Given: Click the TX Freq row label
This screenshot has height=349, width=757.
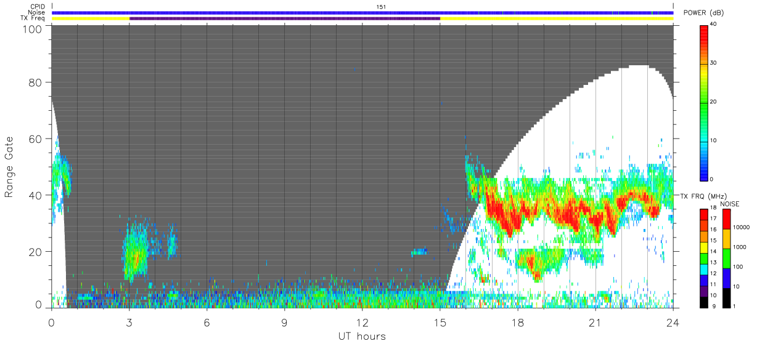Looking at the screenshot, I should 33,18.
